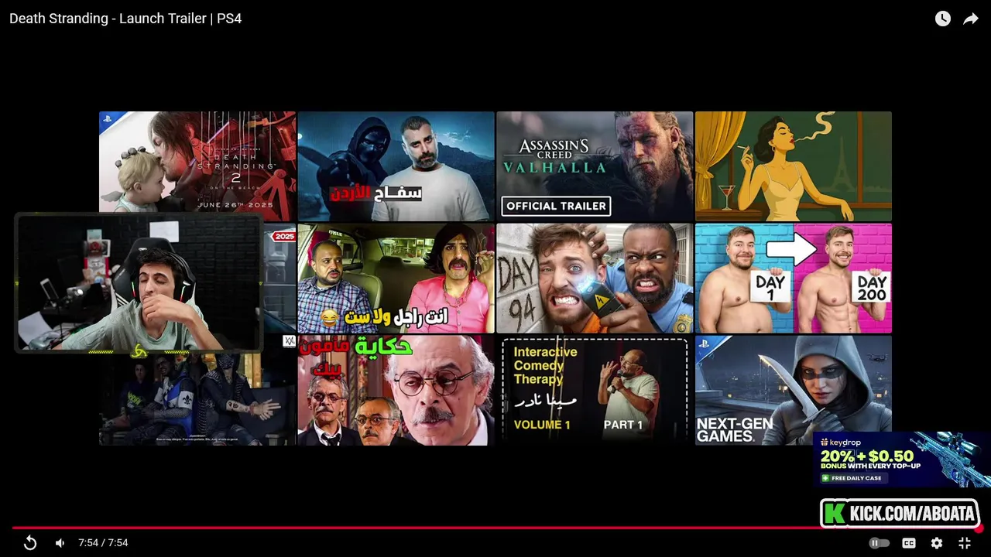Open the settings gear menu
Screen dimensions: 991x557
[937, 543]
